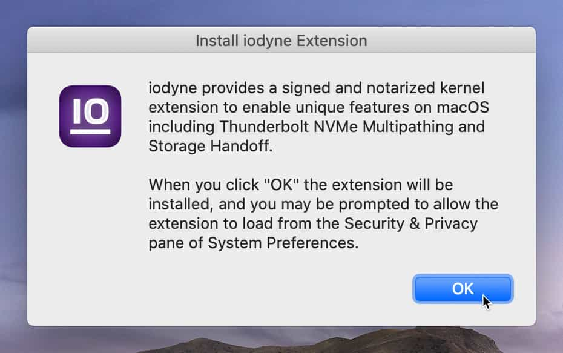The width and height of the screenshot is (563, 353).
Task: Click "When you click" in the second paragraph
Action: (200, 184)
